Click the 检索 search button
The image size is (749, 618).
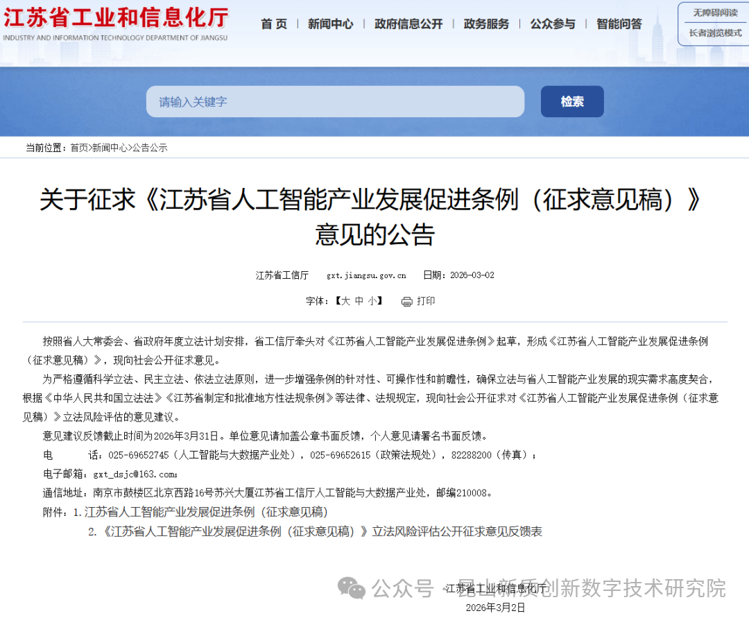[x=571, y=101]
